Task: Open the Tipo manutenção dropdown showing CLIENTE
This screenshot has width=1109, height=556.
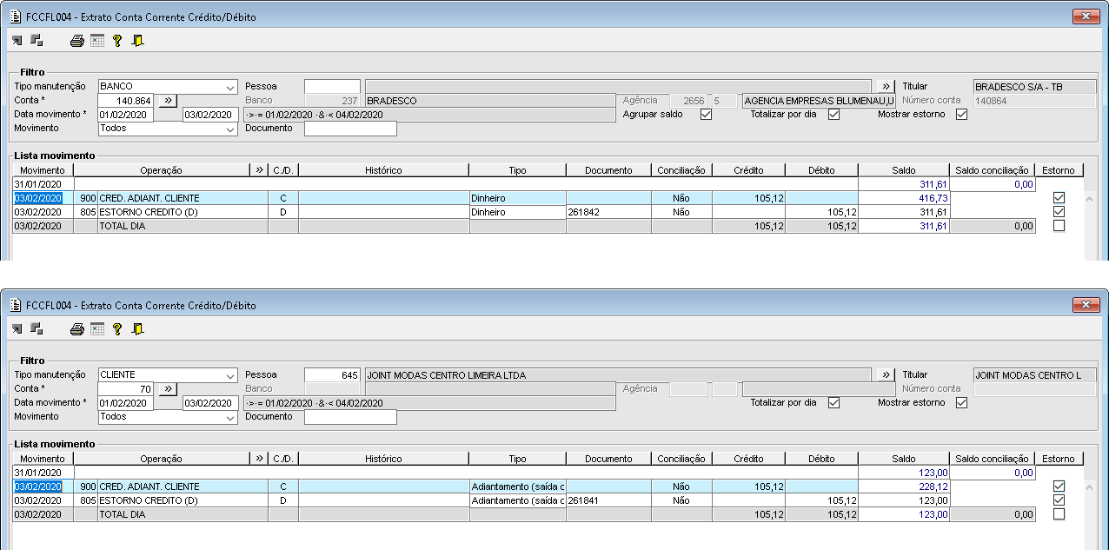Action: 229,375
